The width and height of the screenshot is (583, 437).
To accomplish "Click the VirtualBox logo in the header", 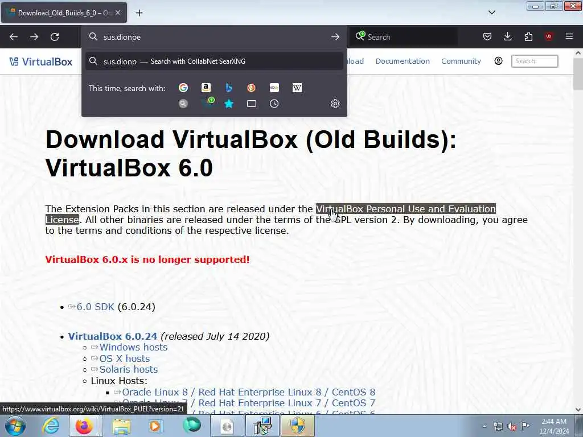I will click(x=41, y=61).
